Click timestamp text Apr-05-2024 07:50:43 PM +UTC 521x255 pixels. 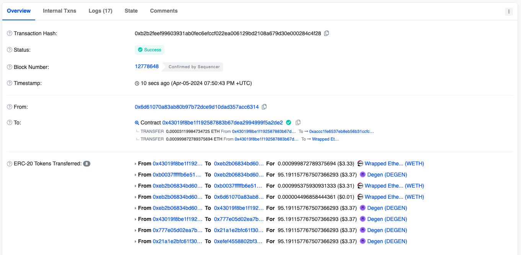pos(211,83)
